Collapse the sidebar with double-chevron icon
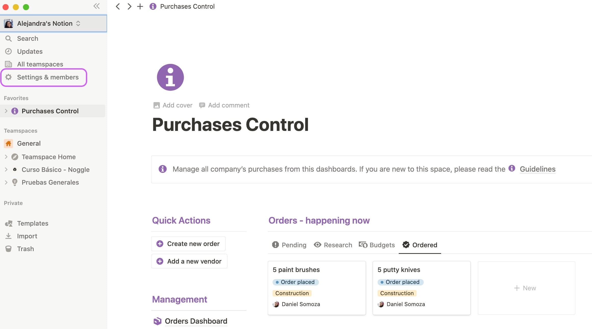The height and width of the screenshot is (329, 592). click(x=96, y=6)
